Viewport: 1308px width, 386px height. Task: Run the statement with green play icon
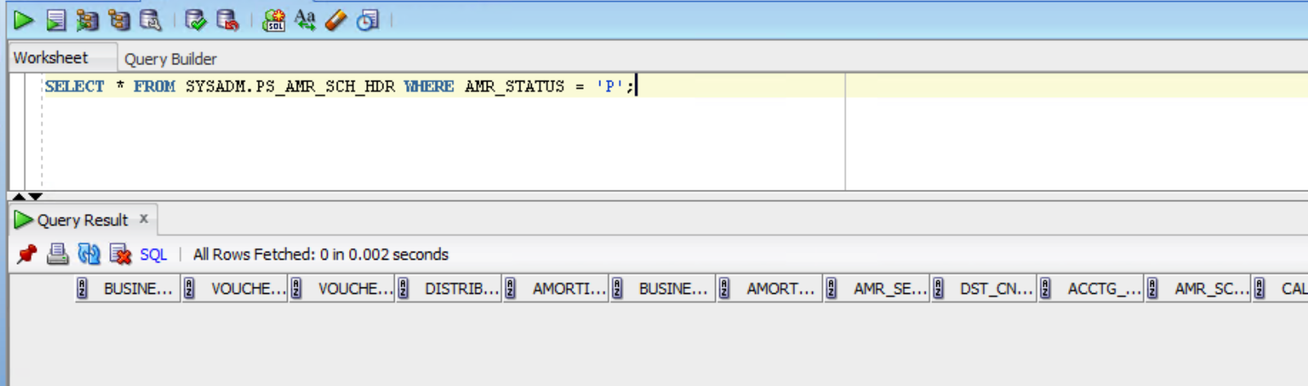click(24, 20)
